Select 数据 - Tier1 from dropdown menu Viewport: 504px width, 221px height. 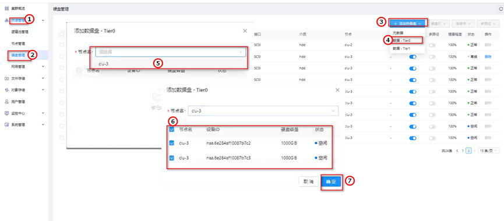click(402, 48)
